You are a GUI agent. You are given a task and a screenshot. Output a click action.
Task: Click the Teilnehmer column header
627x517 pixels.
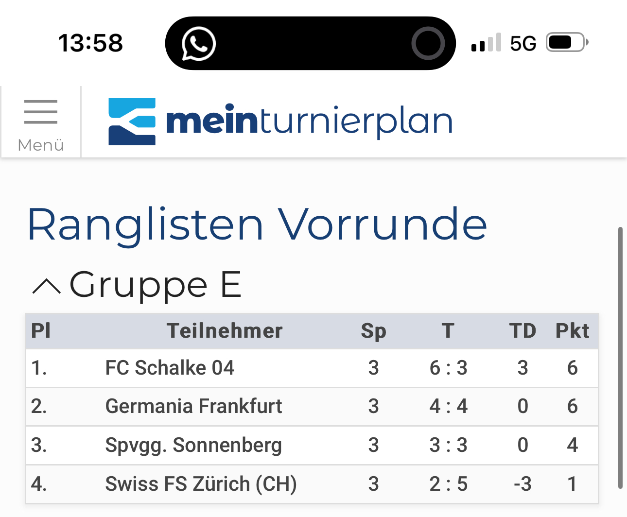click(225, 331)
